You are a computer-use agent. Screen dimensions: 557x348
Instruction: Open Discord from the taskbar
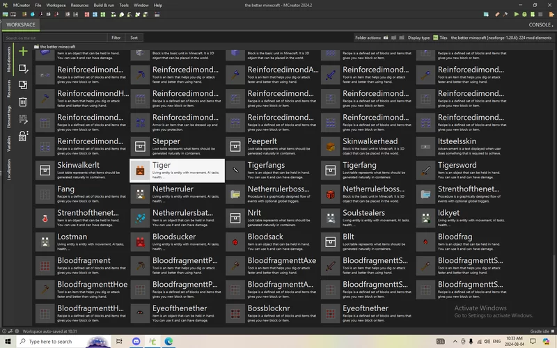(x=136, y=341)
